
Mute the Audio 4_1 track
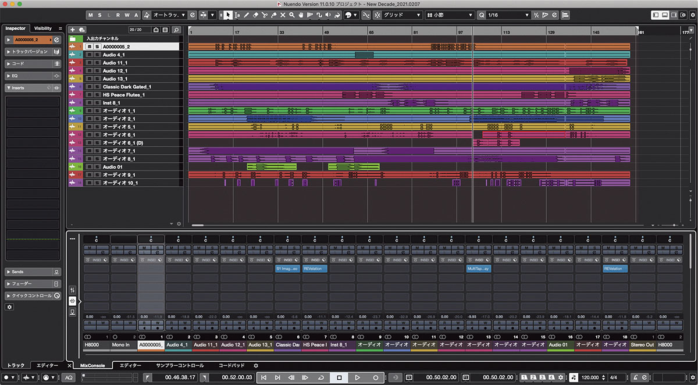pos(89,55)
